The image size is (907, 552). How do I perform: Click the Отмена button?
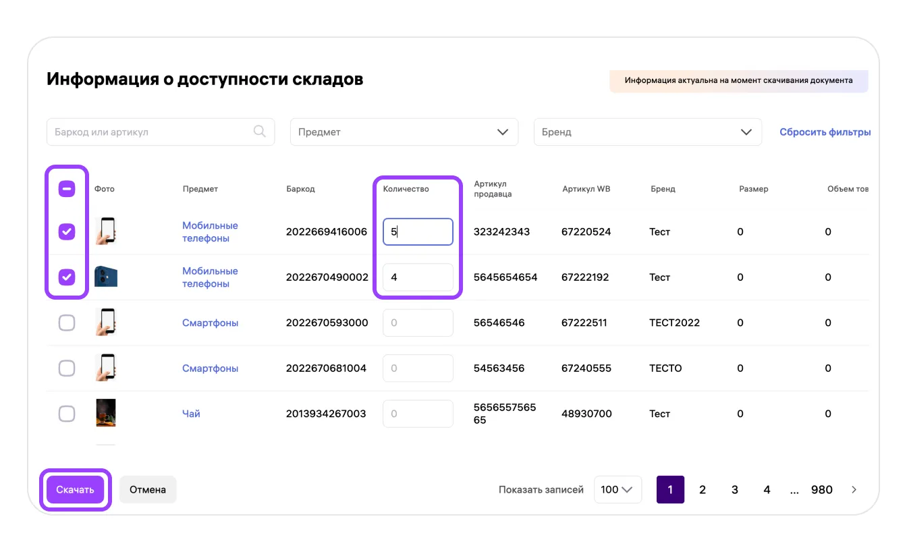148,490
